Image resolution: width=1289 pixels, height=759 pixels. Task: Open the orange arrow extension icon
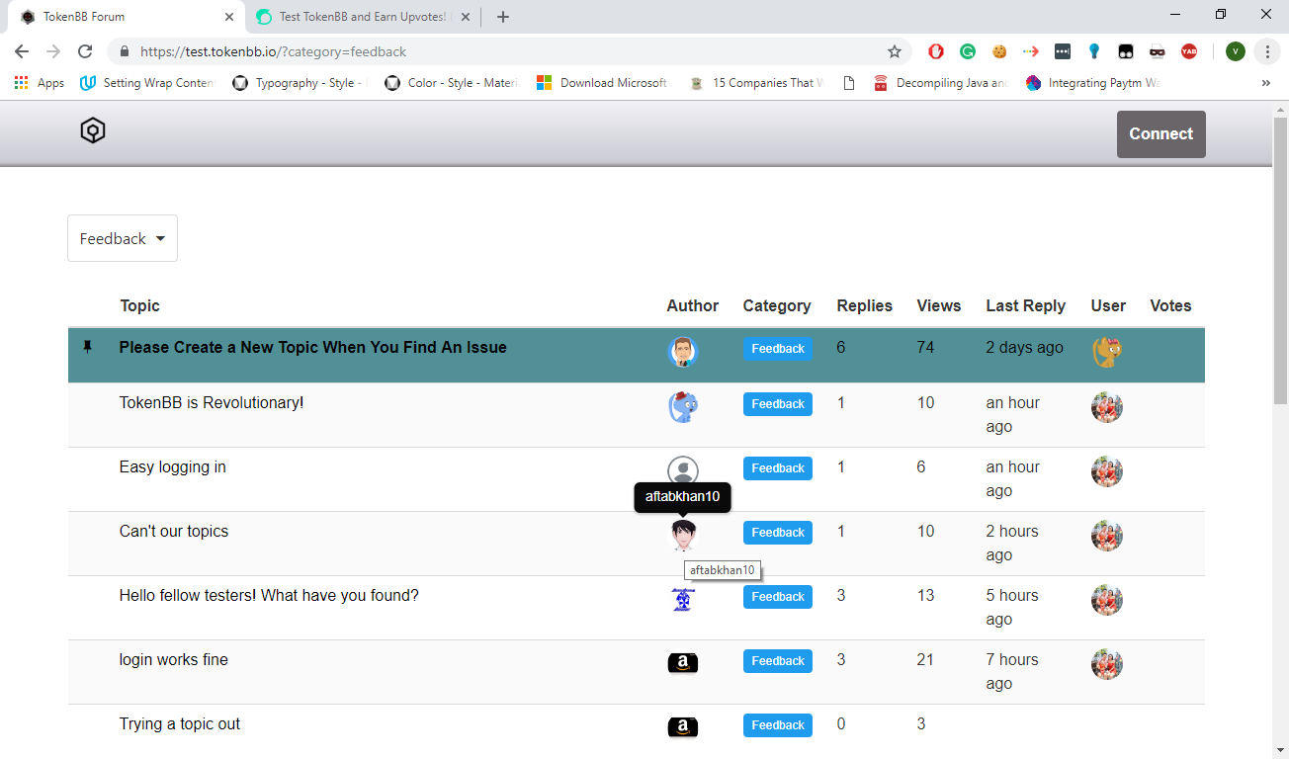1031,51
